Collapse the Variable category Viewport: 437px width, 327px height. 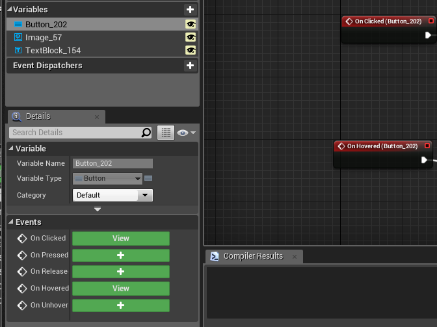[x=11, y=148]
